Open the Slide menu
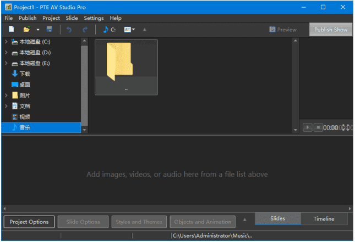Screen dimensions: 355x242 pyautogui.click(x=72, y=18)
